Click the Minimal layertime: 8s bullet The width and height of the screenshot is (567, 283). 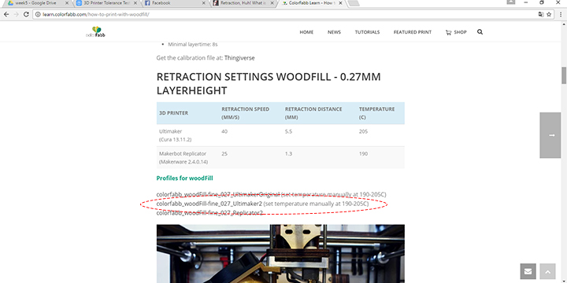click(193, 45)
